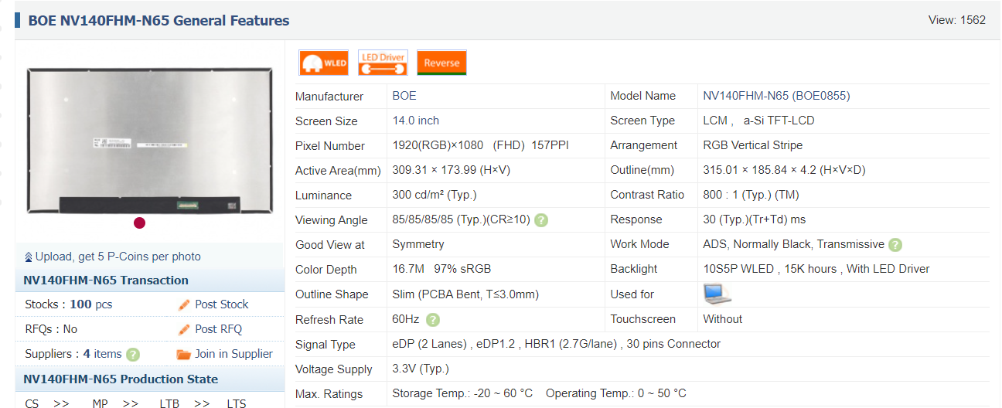
Task: Click model name NV140FHM-N65 (BOE0855)
Action: tap(776, 96)
